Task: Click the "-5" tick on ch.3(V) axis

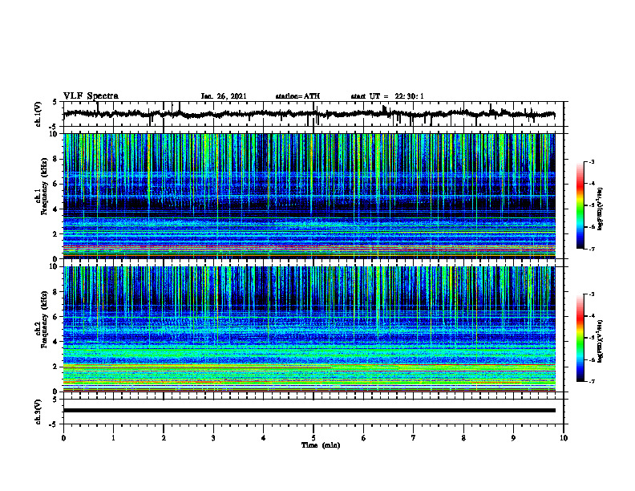Action: pyautogui.click(x=54, y=424)
